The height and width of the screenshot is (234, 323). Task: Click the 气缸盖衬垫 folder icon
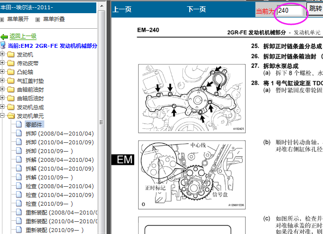[11, 81]
